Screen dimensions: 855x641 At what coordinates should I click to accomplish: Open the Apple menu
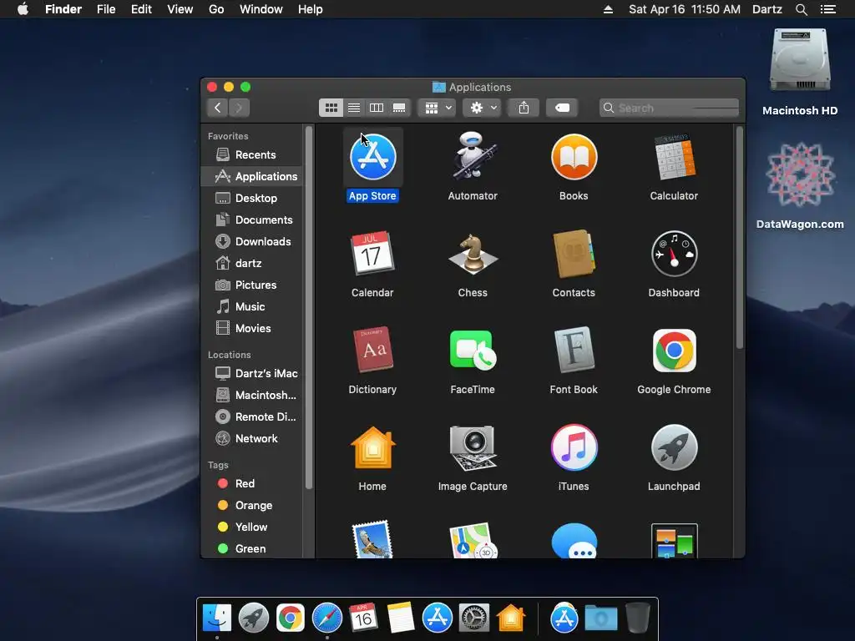pos(23,9)
